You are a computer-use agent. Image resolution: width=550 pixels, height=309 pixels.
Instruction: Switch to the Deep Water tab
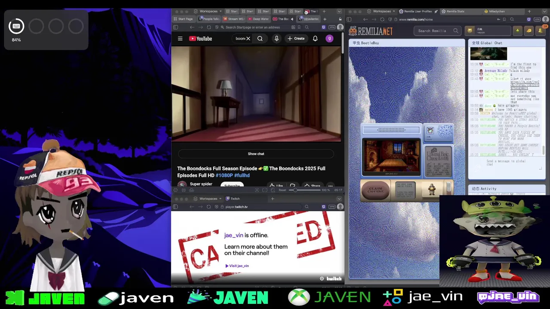pos(259,19)
